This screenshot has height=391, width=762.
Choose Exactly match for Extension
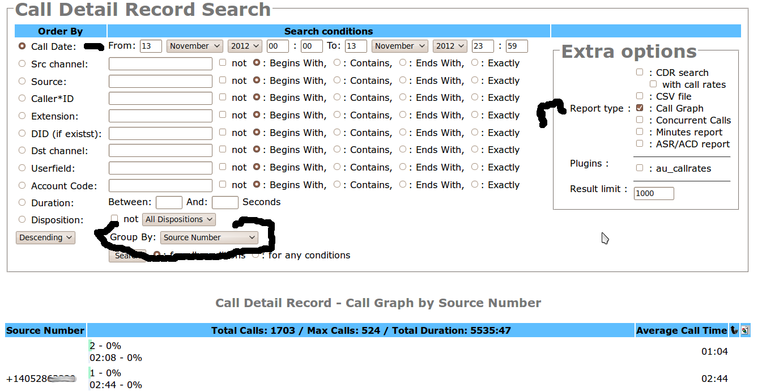[475, 115]
